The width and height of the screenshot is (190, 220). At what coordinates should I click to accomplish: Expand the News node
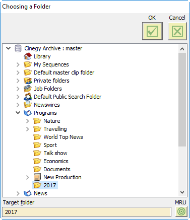coord(18,193)
